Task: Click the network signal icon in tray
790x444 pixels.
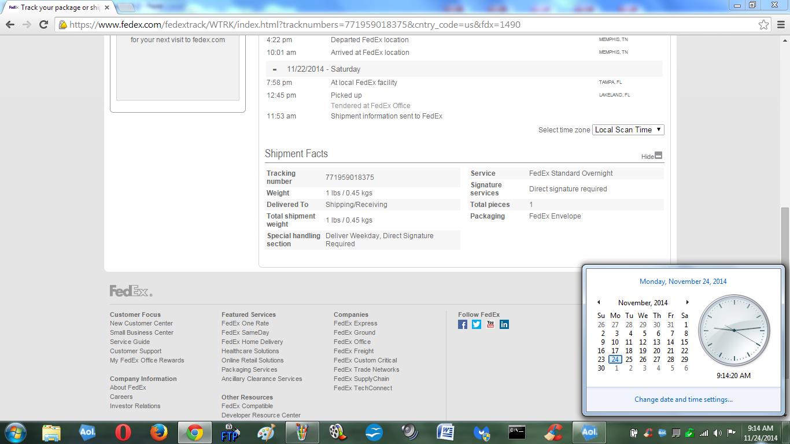Action: [704, 432]
